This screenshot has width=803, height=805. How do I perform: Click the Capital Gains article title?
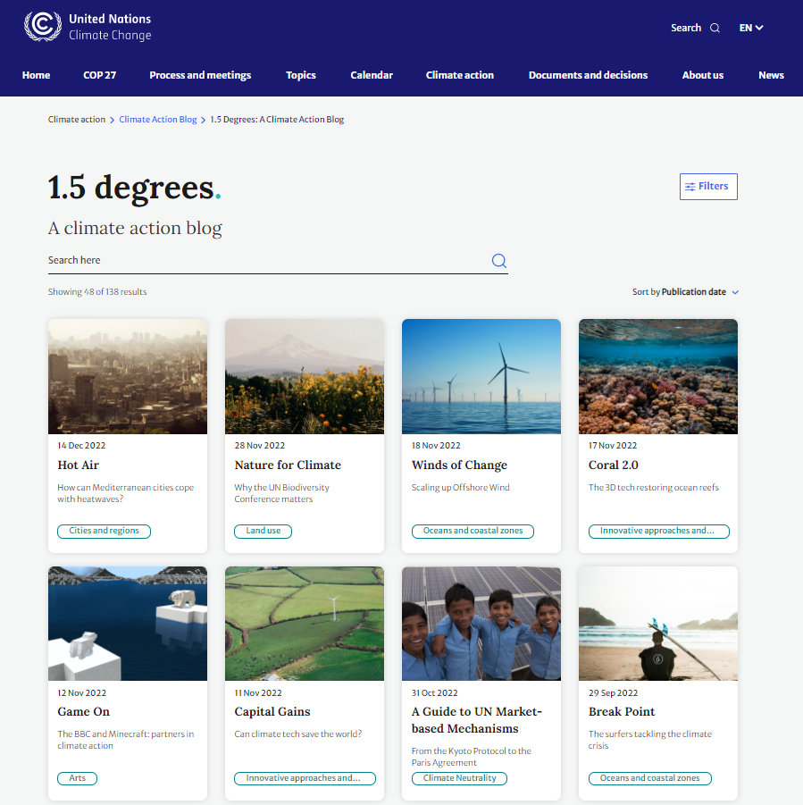coord(272,711)
